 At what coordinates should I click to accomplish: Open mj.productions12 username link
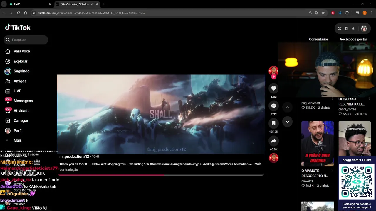pos(74,156)
